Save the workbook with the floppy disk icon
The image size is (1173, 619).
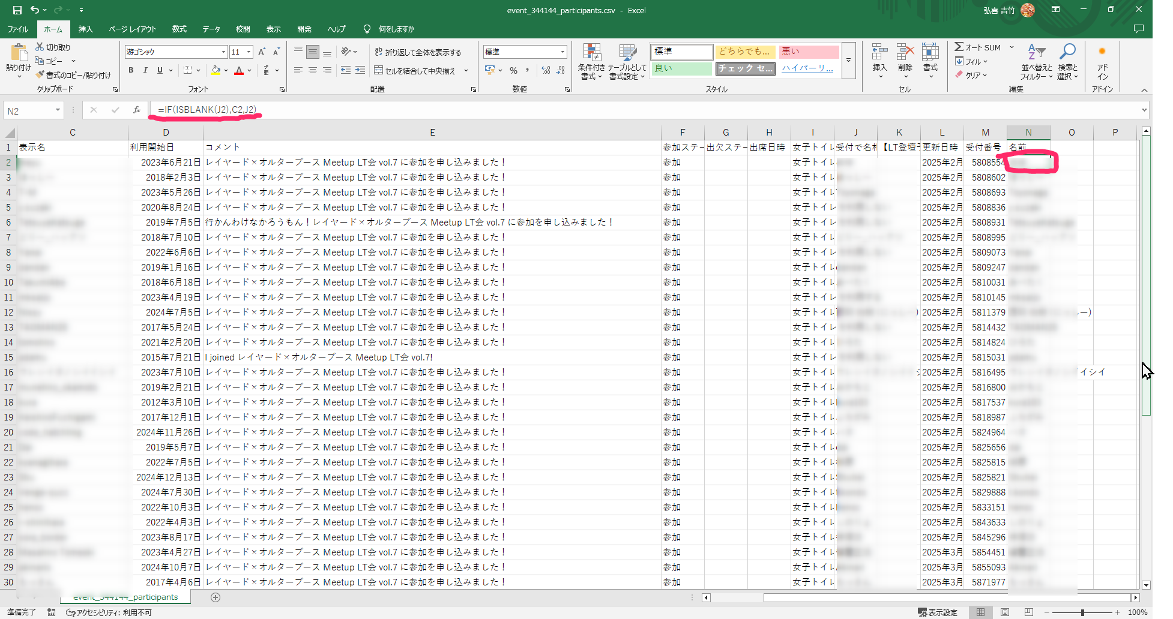coord(17,10)
